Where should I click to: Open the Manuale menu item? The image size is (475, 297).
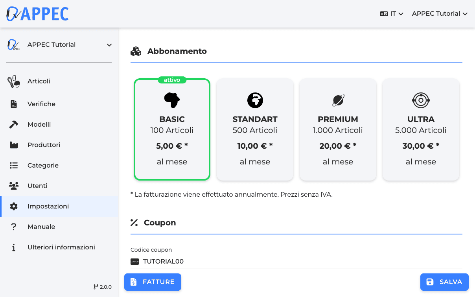(x=41, y=227)
